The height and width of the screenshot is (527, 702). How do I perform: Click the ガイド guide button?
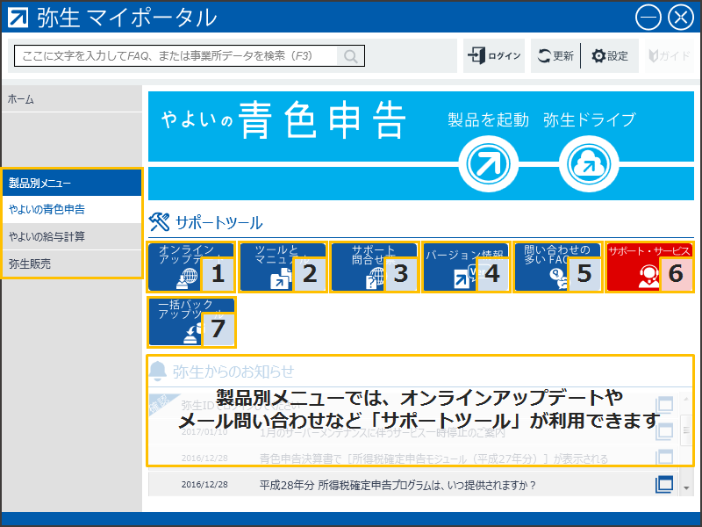pyautogui.click(x=670, y=56)
